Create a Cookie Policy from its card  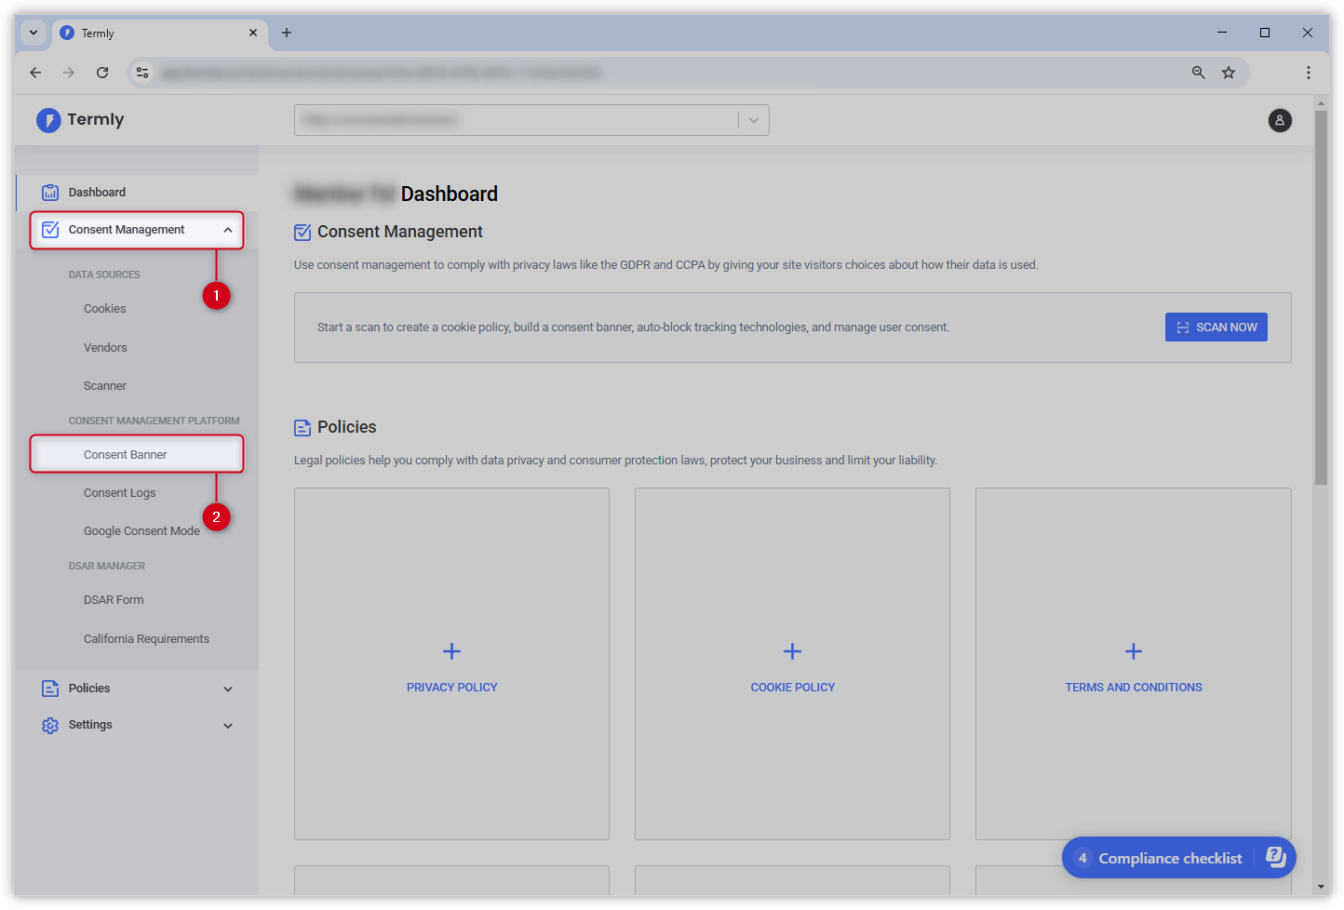point(792,651)
